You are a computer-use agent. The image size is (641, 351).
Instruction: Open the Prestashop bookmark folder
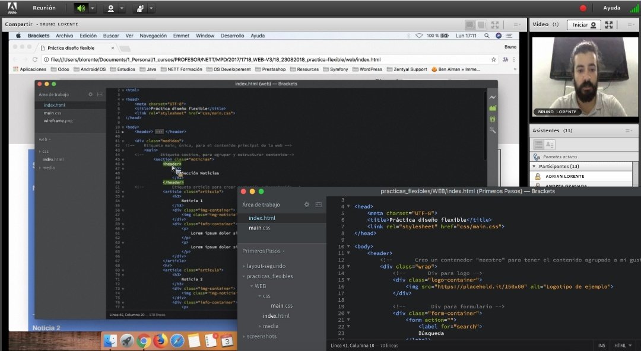pos(270,69)
